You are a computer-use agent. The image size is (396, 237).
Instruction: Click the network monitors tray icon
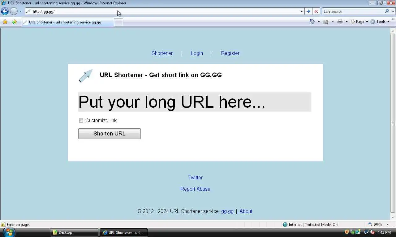click(x=366, y=232)
